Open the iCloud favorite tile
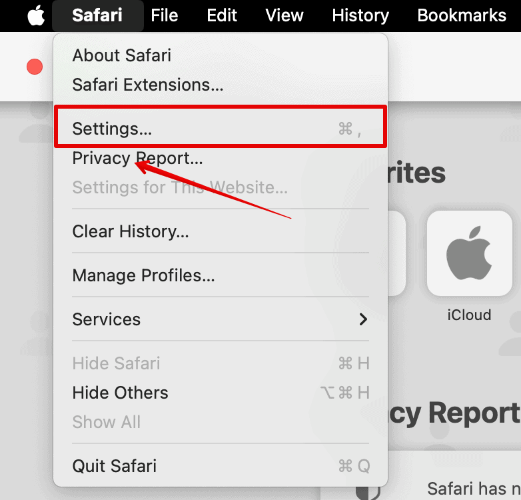521x500 pixels. 469,253
